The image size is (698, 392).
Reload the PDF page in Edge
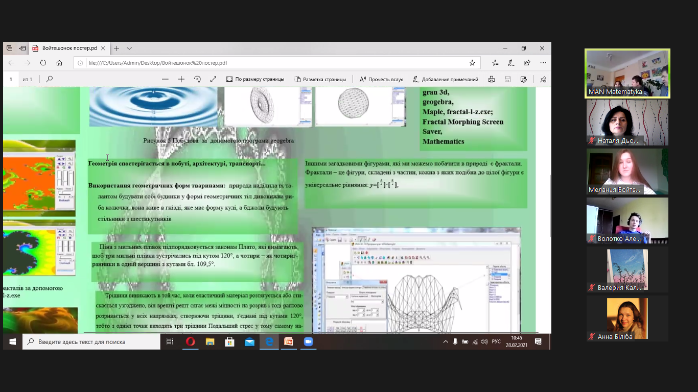click(43, 63)
